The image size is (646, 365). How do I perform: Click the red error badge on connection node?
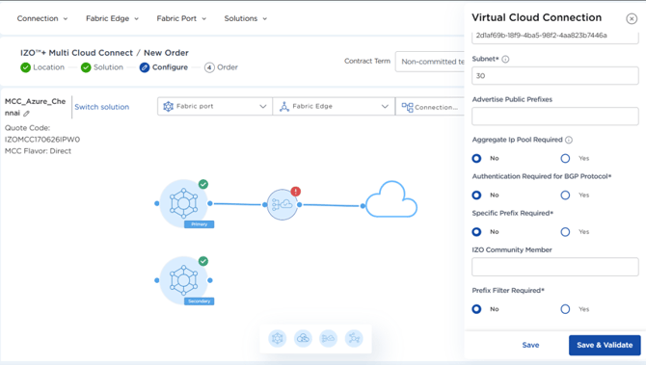point(295,192)
